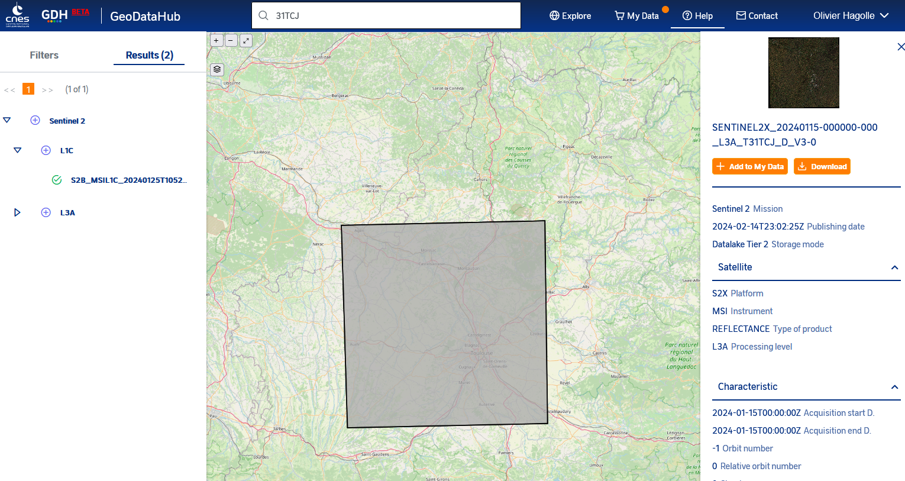Close the product details panel
905x481 pixels.
[900, 47]
